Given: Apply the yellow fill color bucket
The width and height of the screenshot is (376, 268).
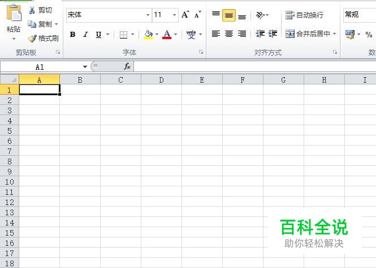Looking at the screenshot, I should 148,35.
